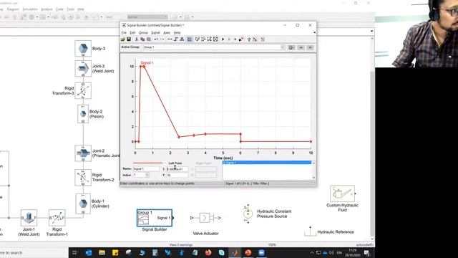Run all groups icon in Signal Builder
The width and height of the screenshot is (458, 258).
pos(241,39)
